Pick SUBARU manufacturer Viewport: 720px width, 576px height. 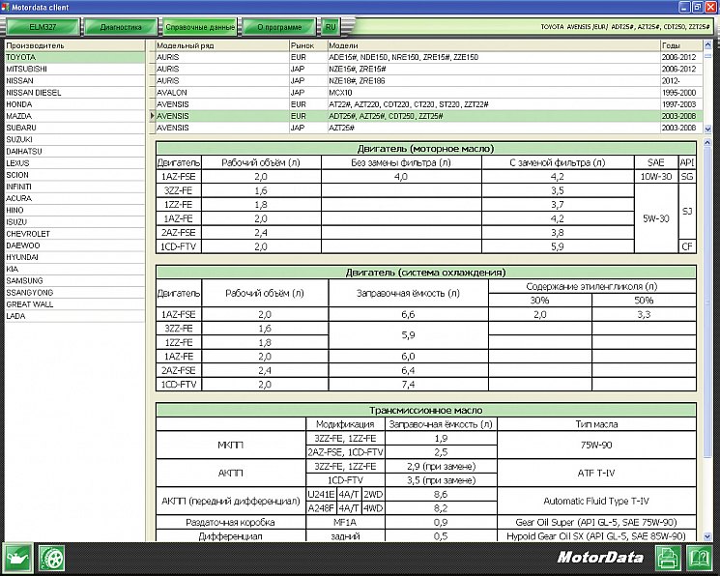(x=74, y=128)
